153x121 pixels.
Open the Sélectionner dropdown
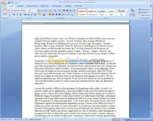click(x=145, y=16)
